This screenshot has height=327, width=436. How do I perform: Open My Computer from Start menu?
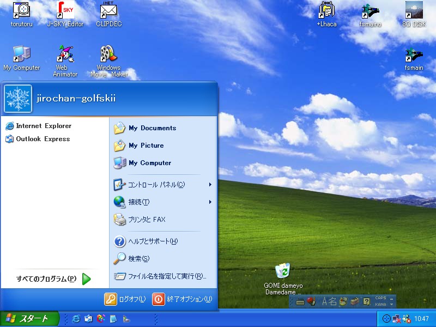pos(142,163)
